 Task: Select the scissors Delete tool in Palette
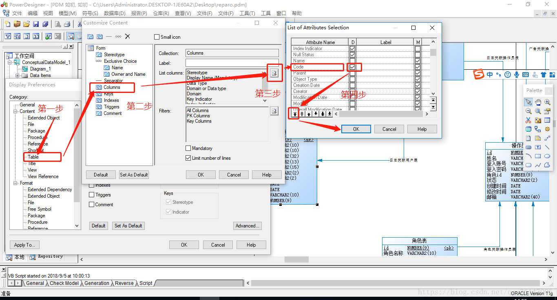point(528,120)
